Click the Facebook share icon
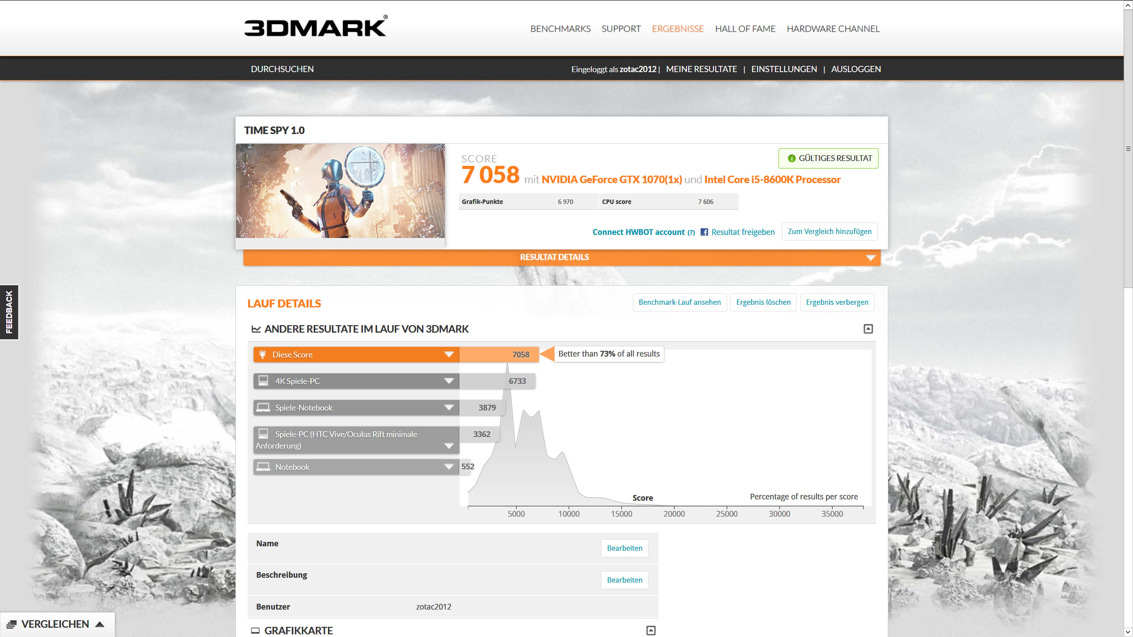 pos(704,232)
